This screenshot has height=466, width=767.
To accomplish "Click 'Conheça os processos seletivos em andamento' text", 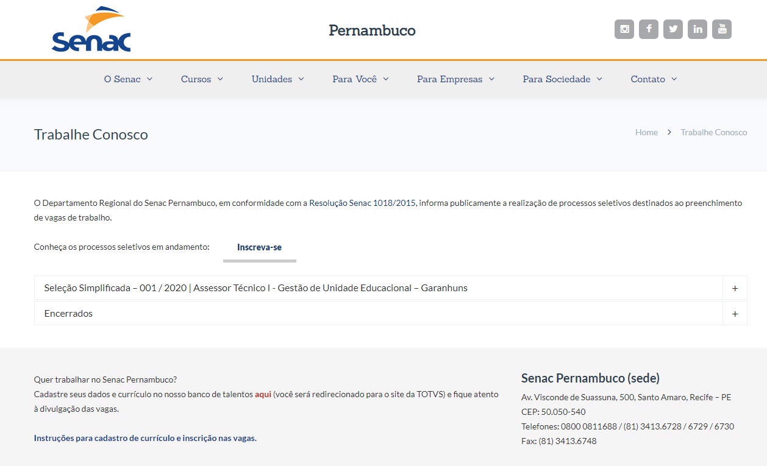I will point(122,247).
